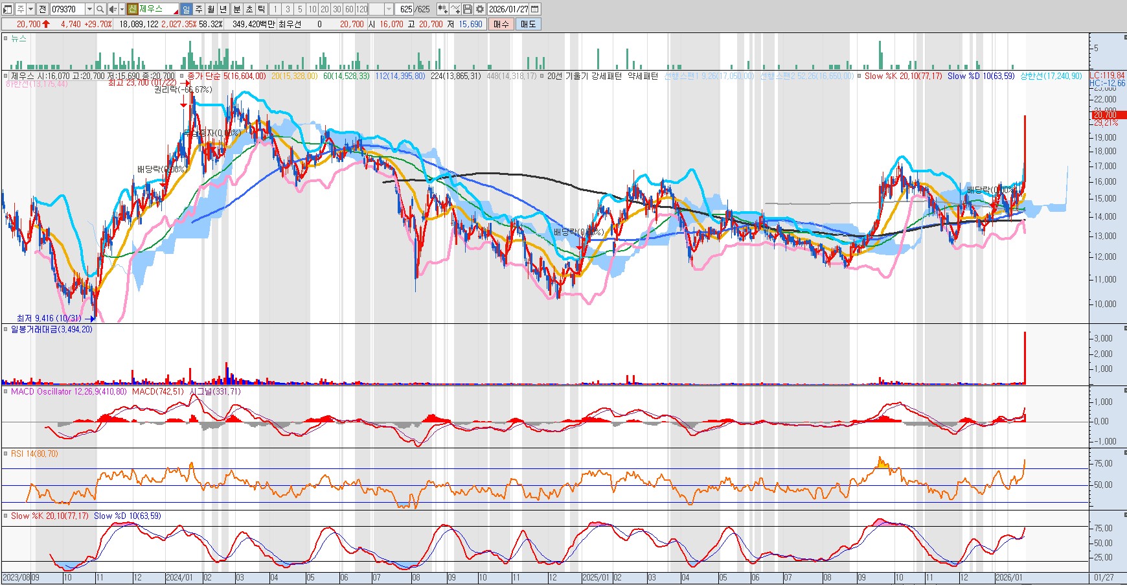
Task: Open chart settings gear icon
Action: tap(480, 9)
